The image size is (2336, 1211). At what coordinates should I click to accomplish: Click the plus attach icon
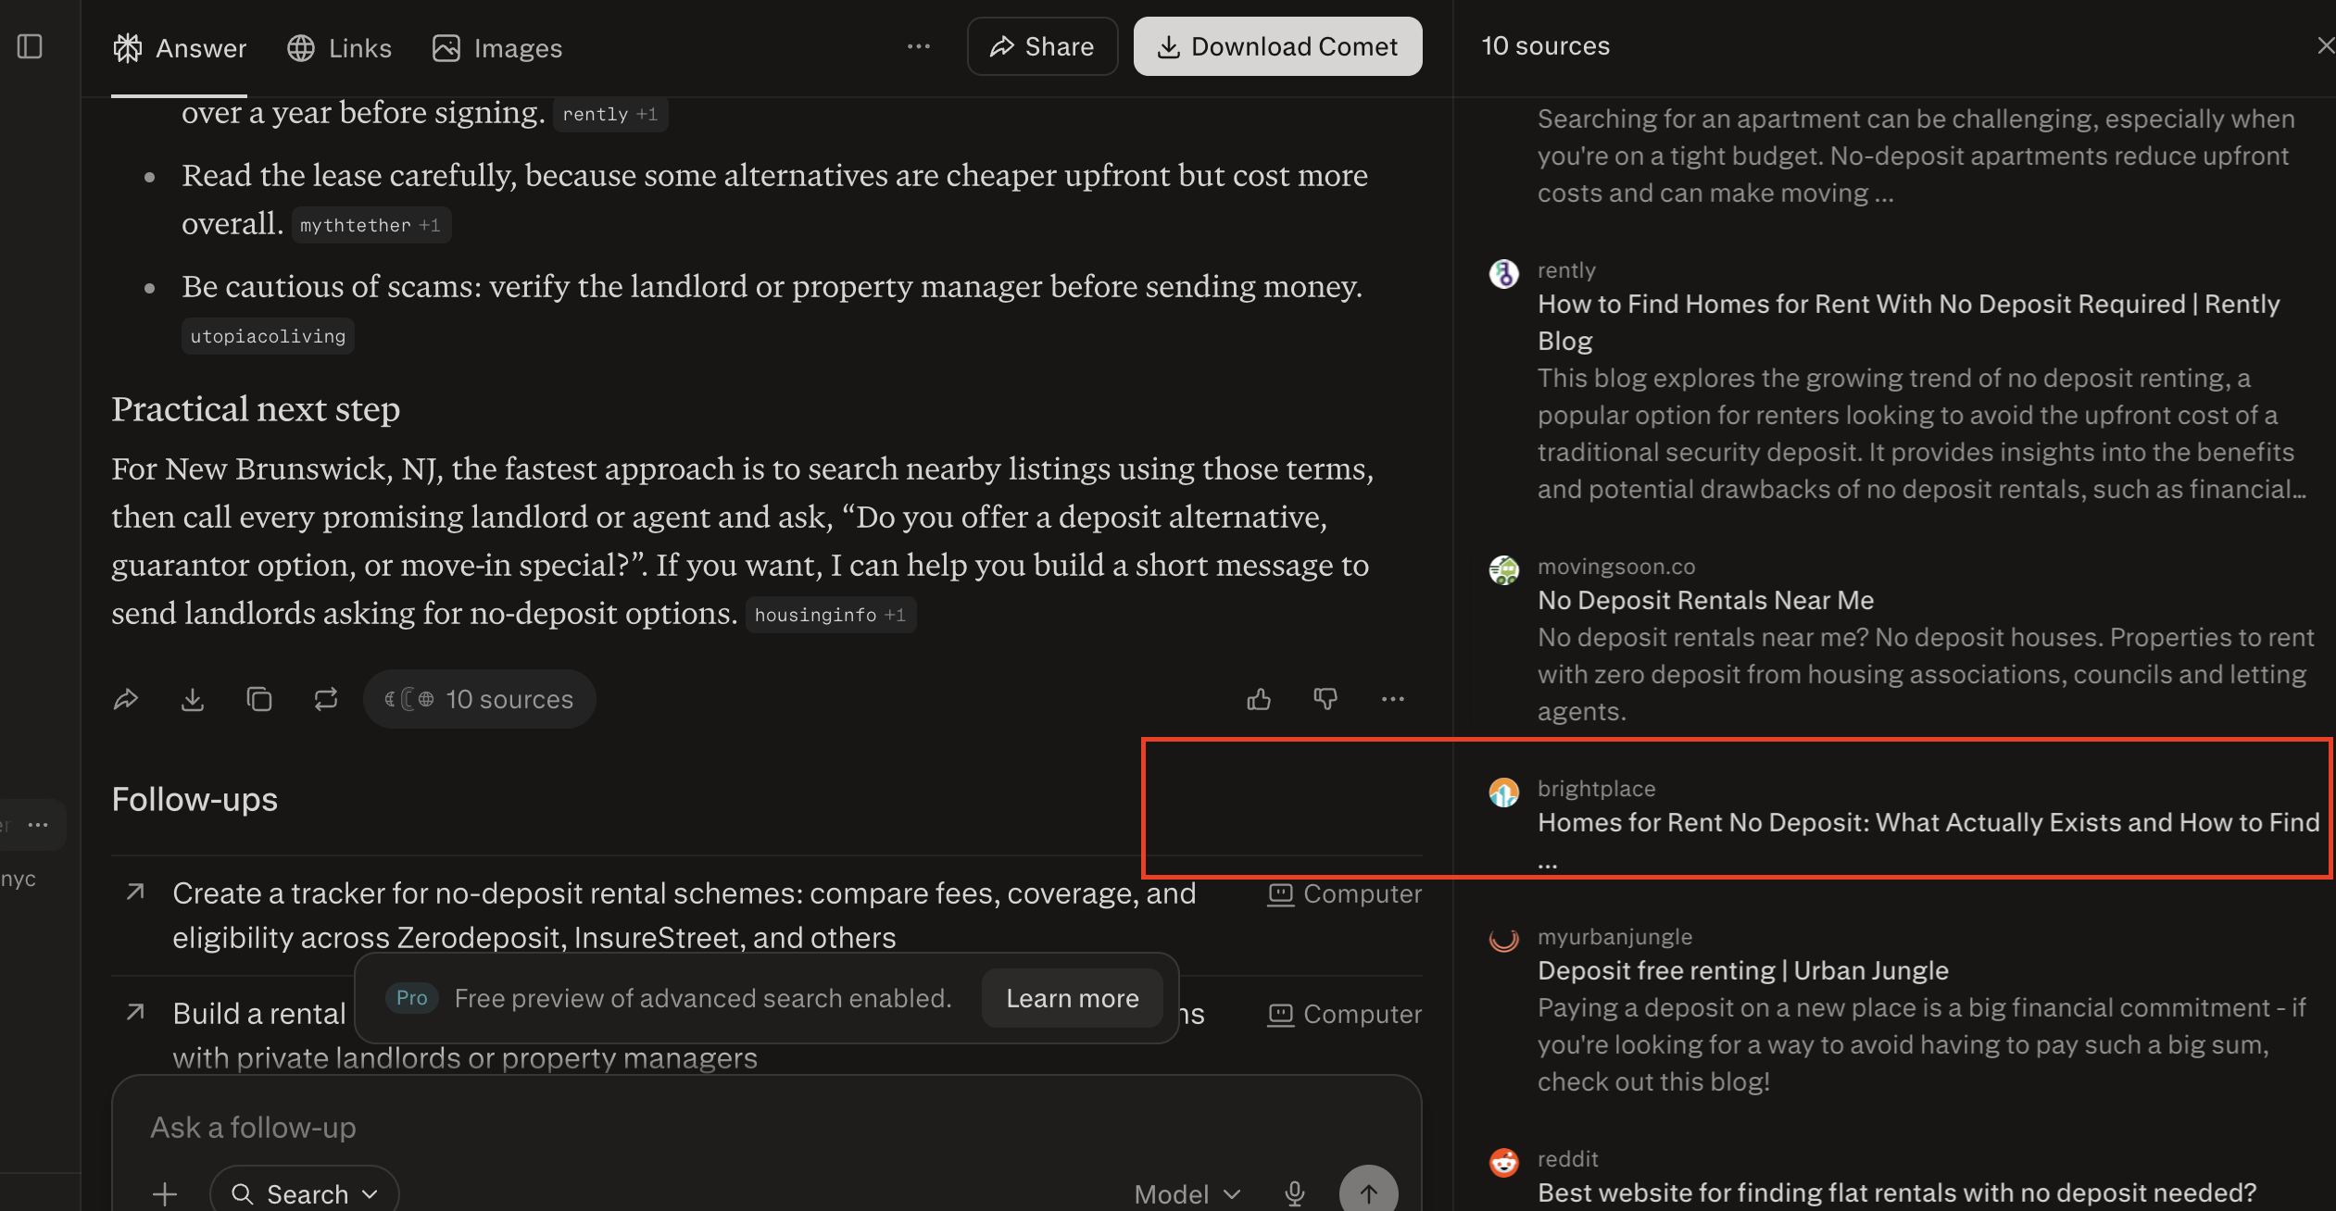165,1194
